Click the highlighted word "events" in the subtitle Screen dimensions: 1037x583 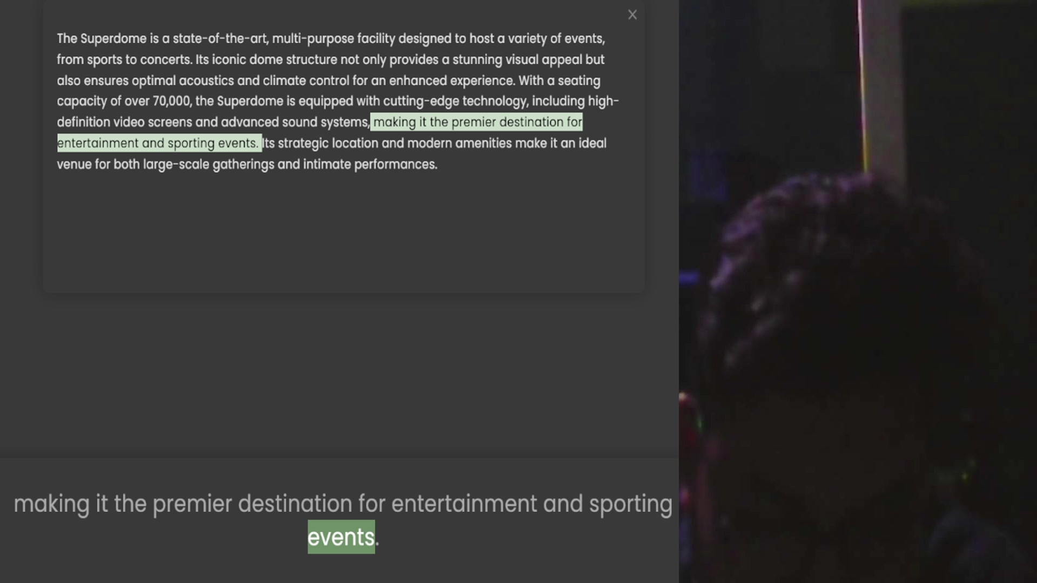pos(341,537)
